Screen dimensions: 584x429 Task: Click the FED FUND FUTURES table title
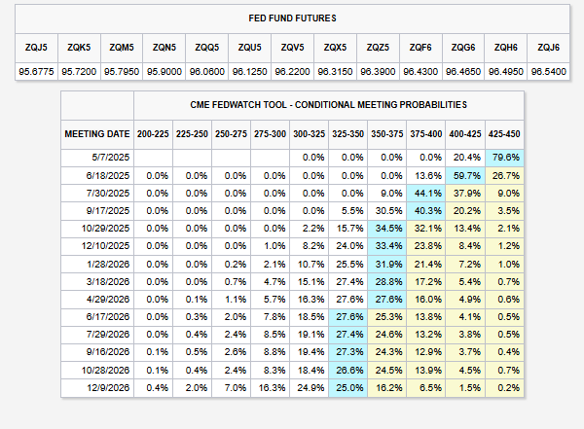pyautogui.click(x=292, y=18)
